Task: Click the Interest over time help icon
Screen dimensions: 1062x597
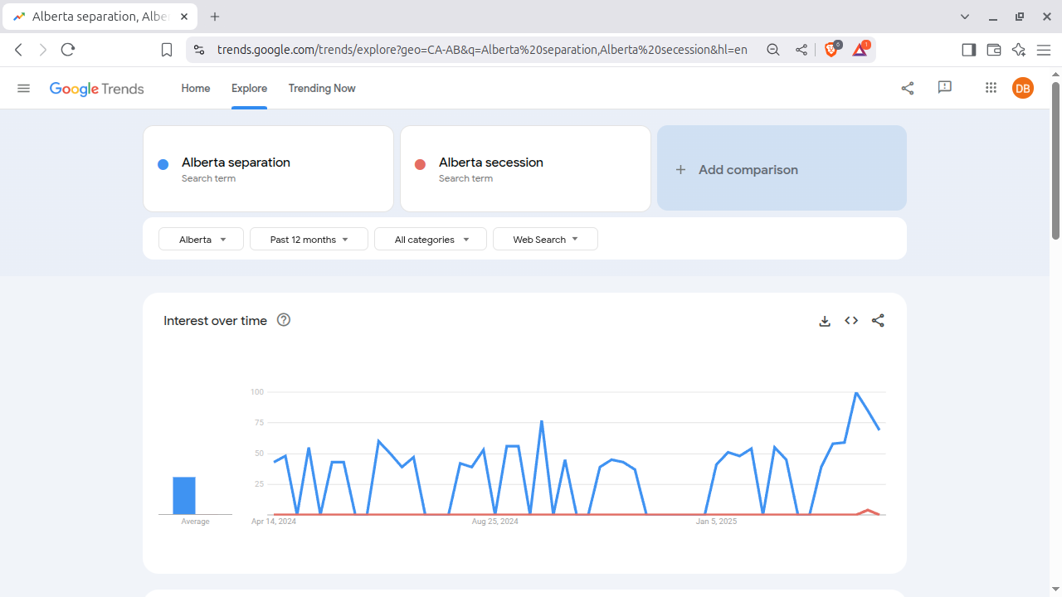Action: tap(284, 320)
